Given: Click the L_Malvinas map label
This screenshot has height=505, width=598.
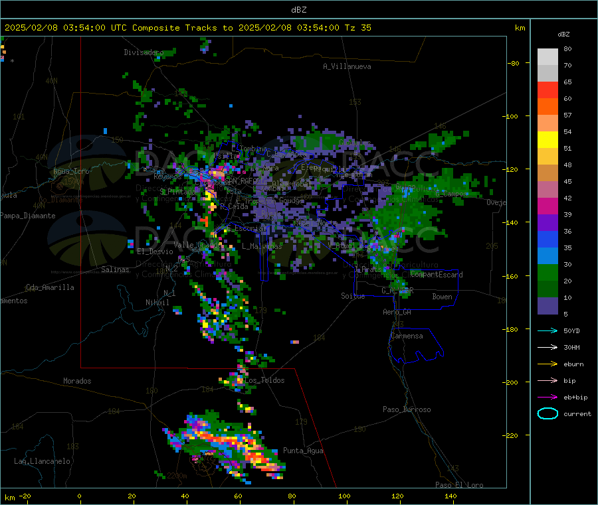Looking at the screenshot, I should tap(262, 246).
